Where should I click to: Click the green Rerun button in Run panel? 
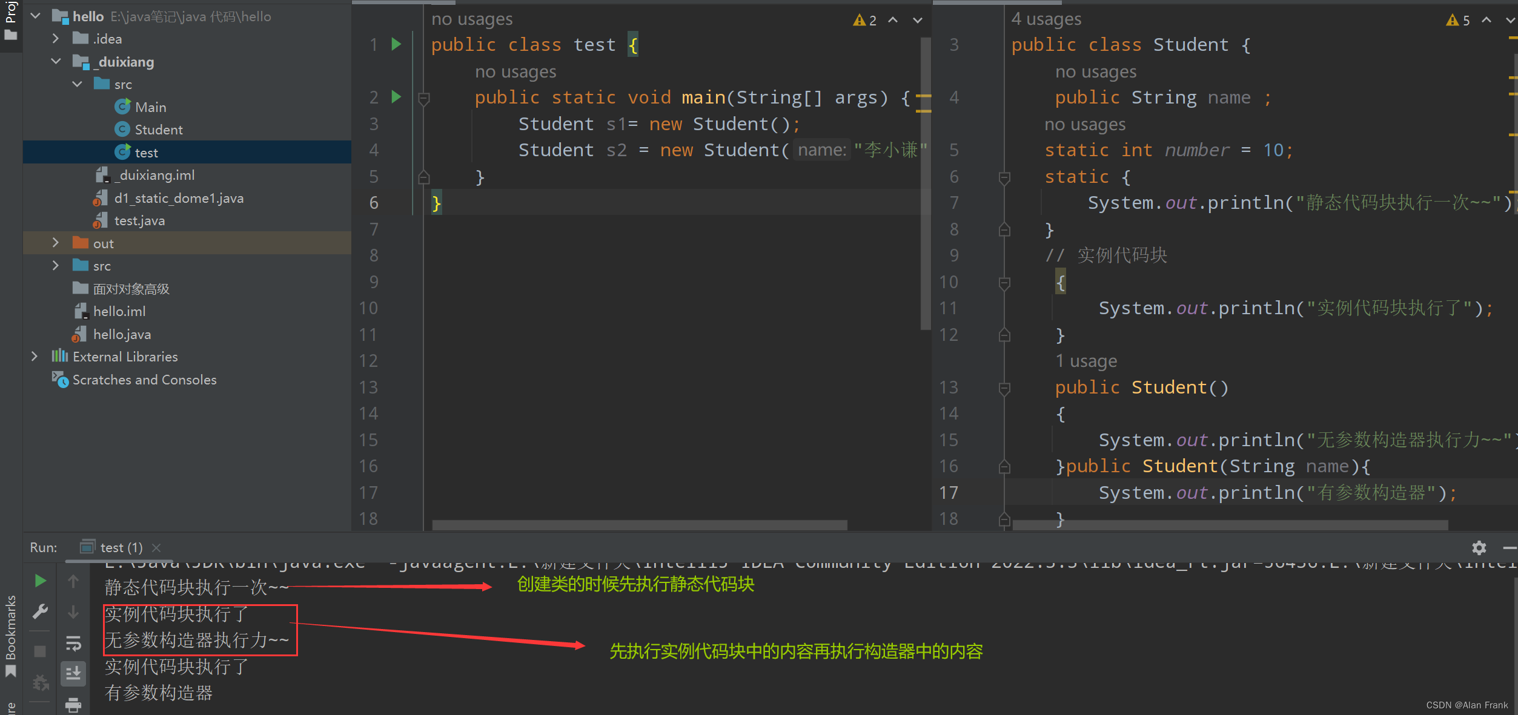coord(40,581)
